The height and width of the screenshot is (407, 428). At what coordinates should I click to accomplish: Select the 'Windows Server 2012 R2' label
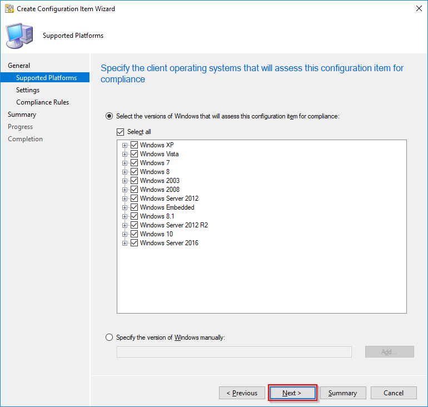tap(174, 225)
